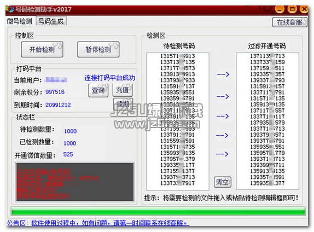Open the 号码生成 tab
314x232 pixels.
(x=51, y=21)
